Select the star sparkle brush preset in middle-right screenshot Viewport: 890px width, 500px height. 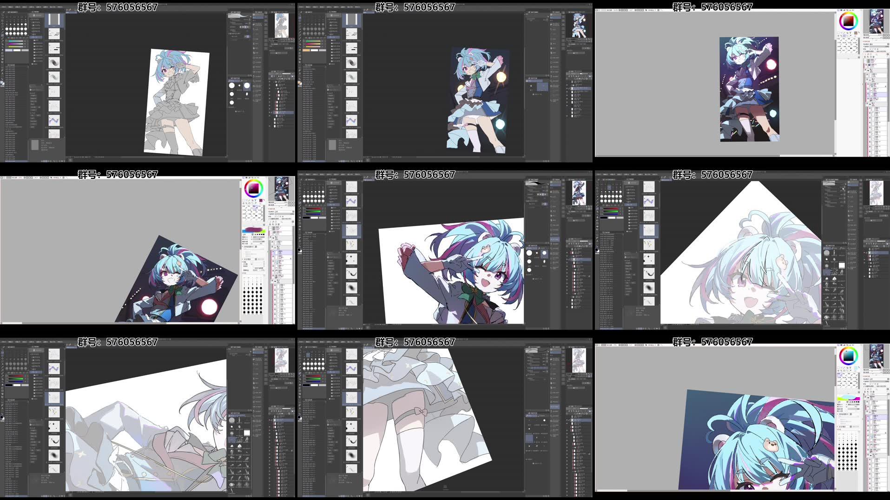pyautogui.click(x=649, y=259)
